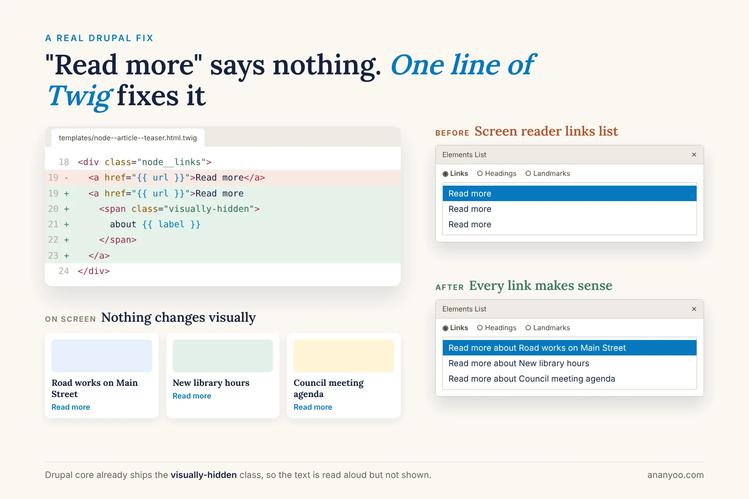Select second Read more row in BEFORE list
The image size is (749, 499).
[570, 209]
